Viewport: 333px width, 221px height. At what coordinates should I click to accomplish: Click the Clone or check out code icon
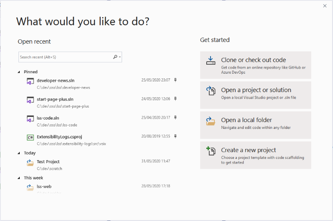point(211,60)
